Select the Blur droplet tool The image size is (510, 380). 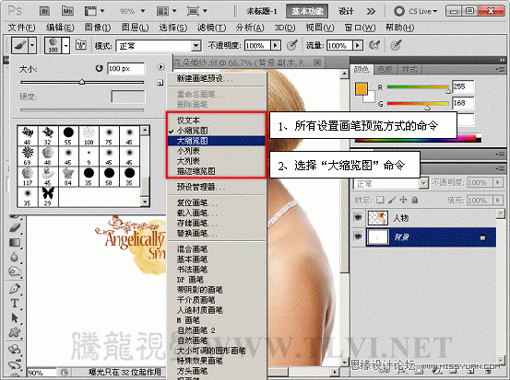[x=15, y=258]
